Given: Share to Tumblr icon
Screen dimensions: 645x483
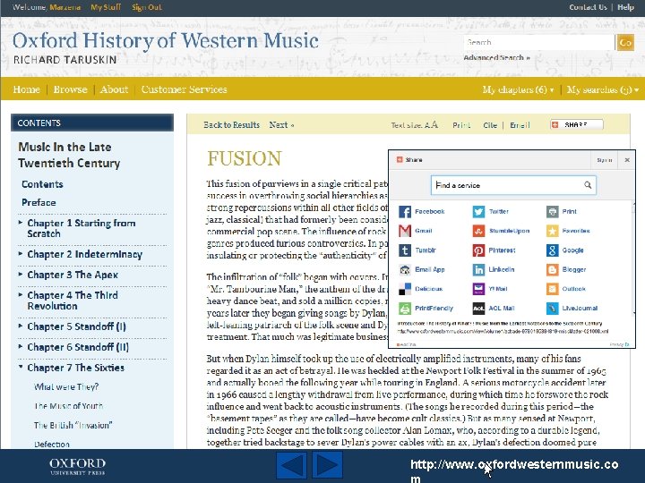Looking at the screenshot, I should 405,250.
